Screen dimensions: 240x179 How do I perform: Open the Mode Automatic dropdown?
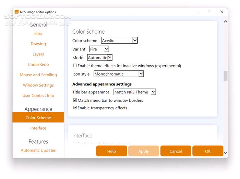pyautogui.click(x=100, y=58)
